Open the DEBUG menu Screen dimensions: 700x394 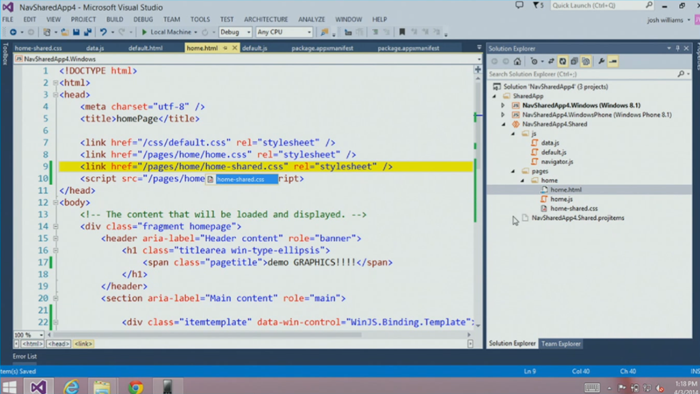(x=143, y=19)
